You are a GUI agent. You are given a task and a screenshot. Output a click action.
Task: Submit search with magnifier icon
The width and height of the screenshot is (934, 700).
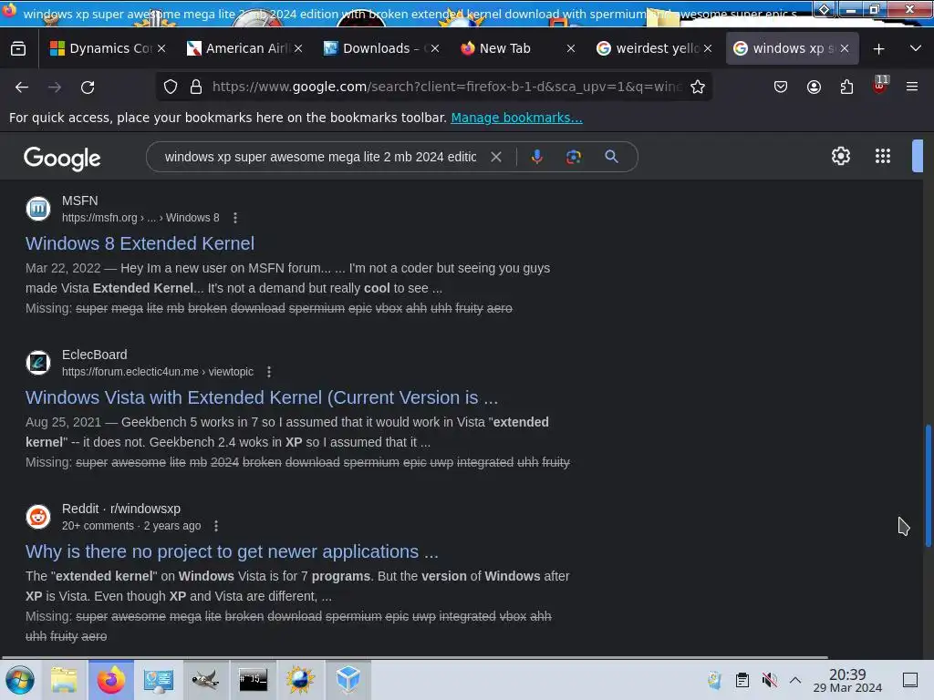tap(611, 157)
